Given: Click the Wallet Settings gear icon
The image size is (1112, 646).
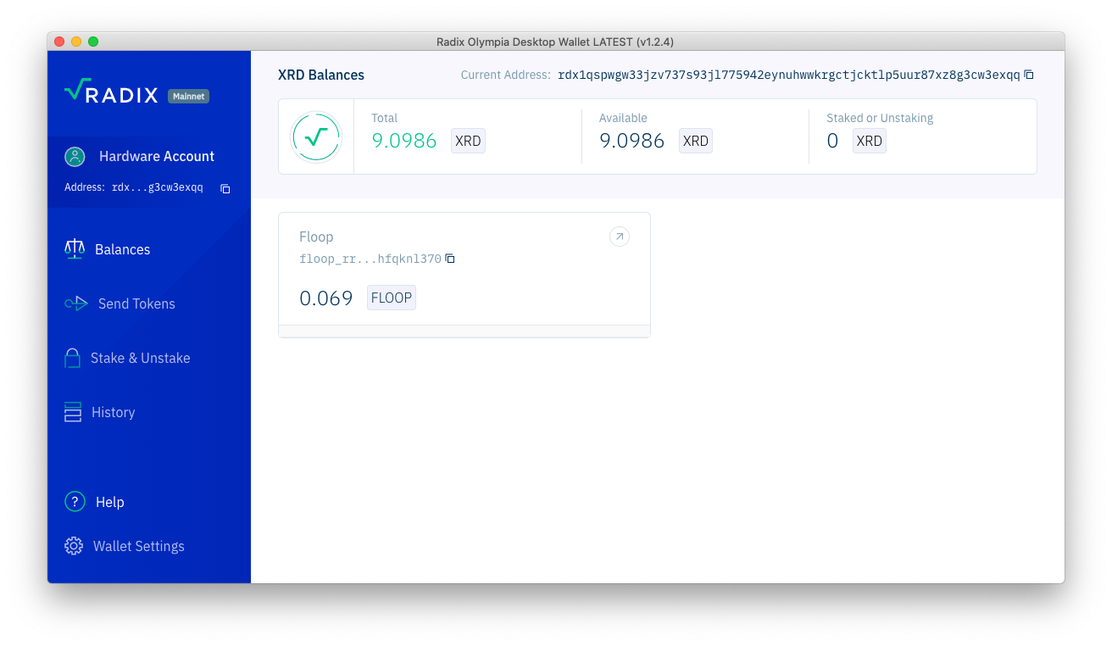Looking at the screenshot, I should [74, 546].
